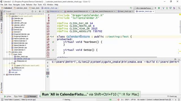Open Project panel gear settings menu
Image resolution: width=181 pixels, height=101 pixels.
40,11
